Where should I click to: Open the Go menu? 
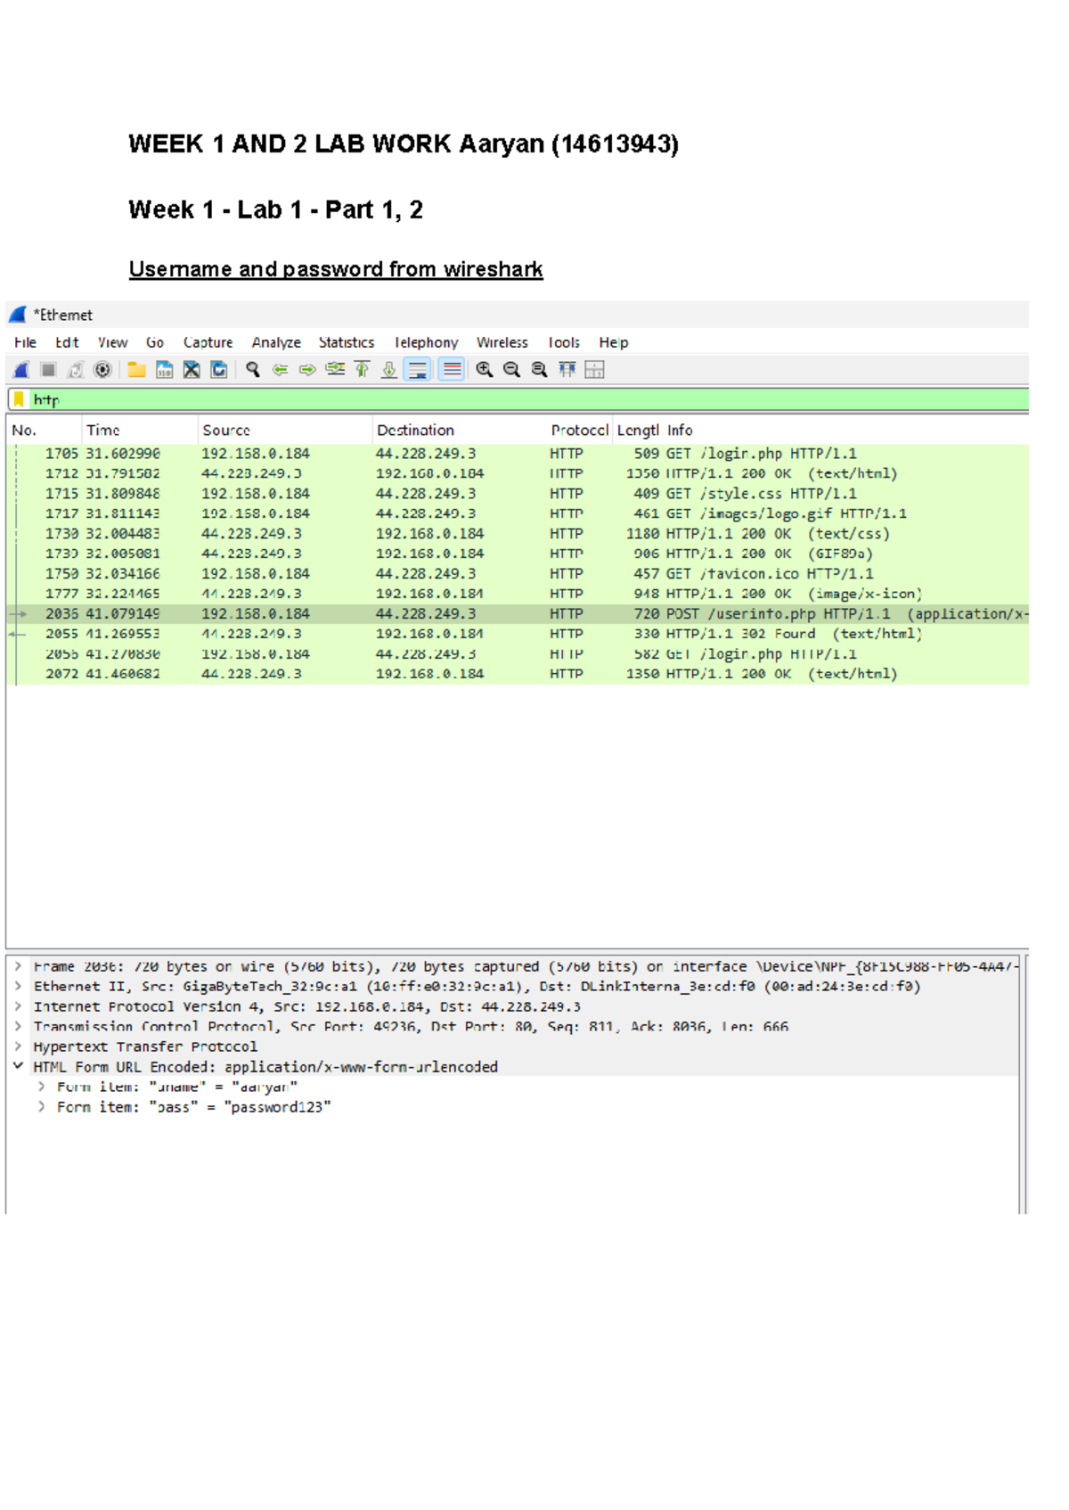click(155, 342)
